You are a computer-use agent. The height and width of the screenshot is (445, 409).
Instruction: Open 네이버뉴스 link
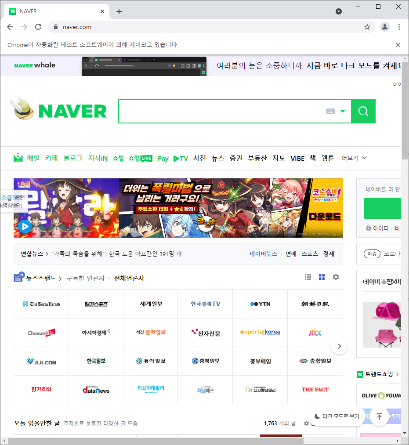point(264,254)
